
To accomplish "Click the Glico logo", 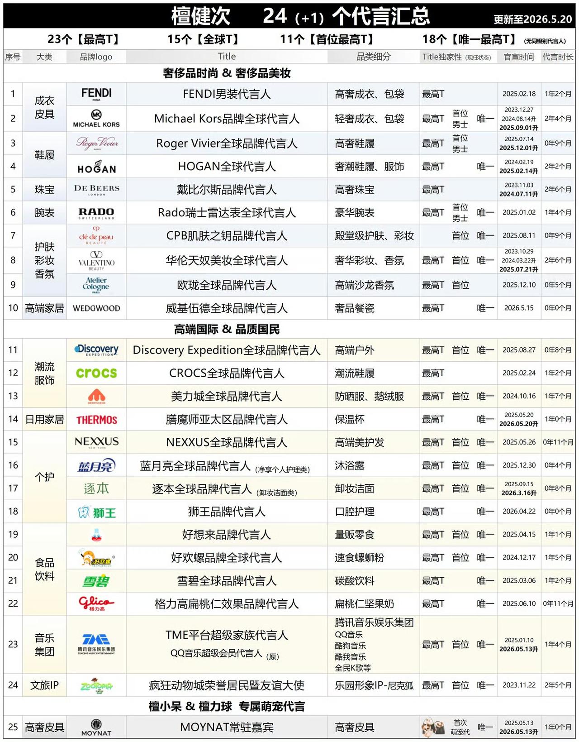I will pyautogui.click(x=96, y=603).
